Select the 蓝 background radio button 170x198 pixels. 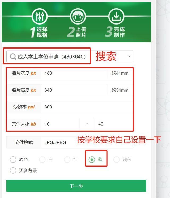[x=92, y=160]
